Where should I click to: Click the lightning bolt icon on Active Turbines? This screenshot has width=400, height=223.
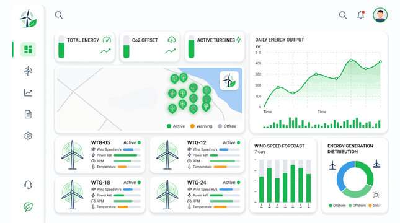tap(239, 40)
